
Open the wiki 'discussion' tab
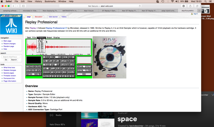pos(39,17)
